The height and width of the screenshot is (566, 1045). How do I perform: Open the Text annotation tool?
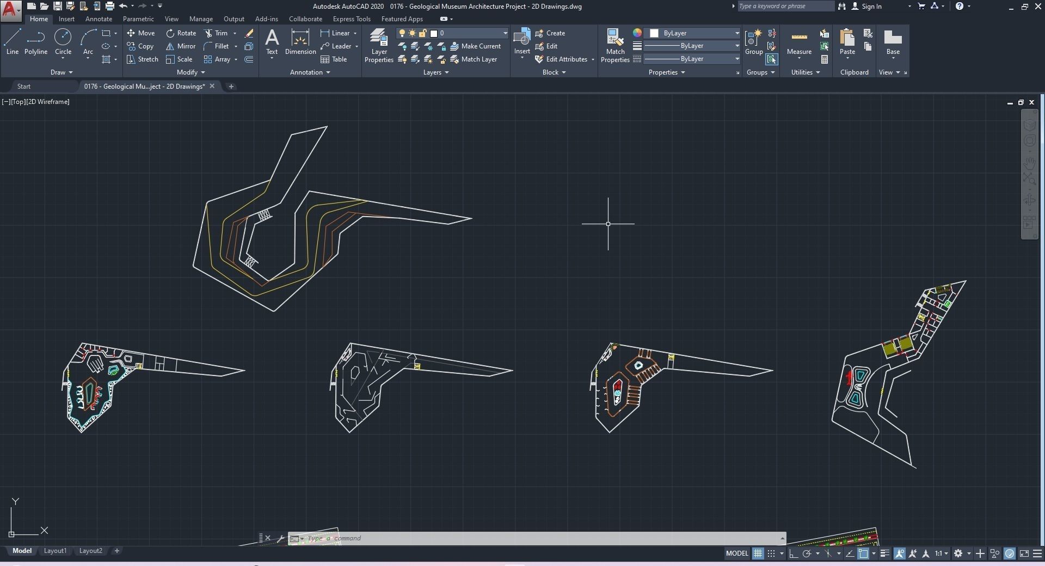tap(272, 42)
